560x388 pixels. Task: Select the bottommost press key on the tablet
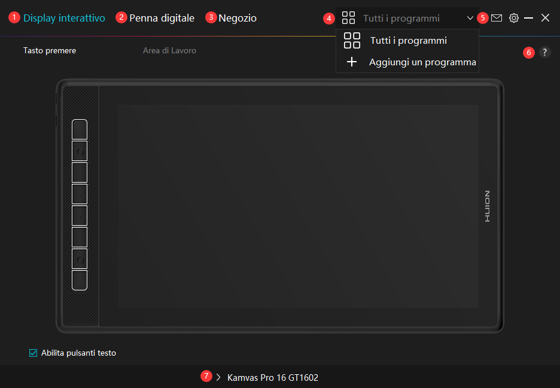[x=80, y=280]
